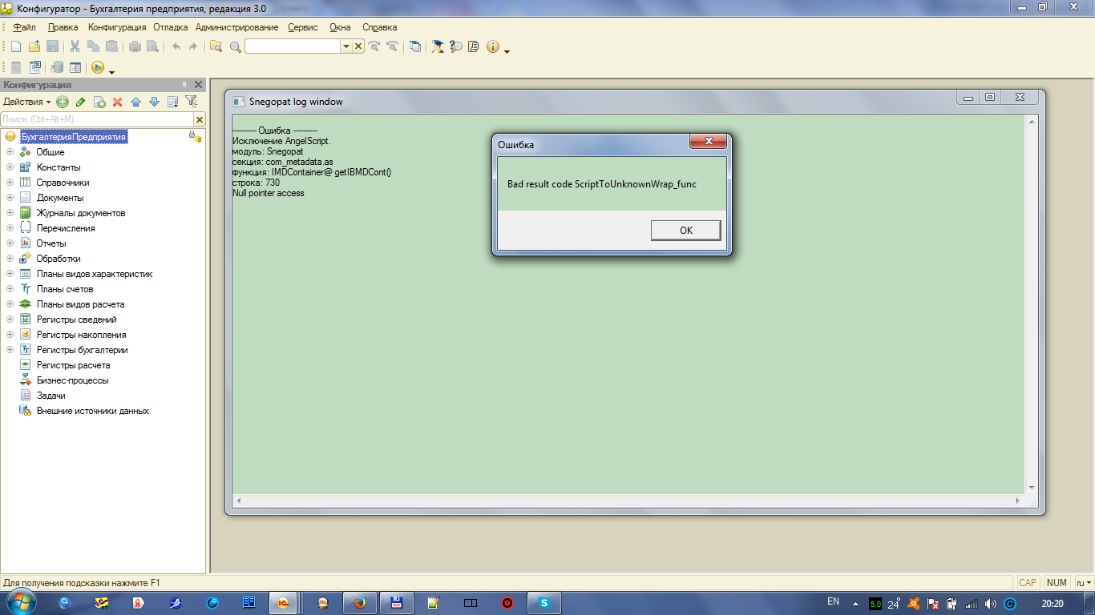1095x615 pixels.
Task: Click the pencil Edit icon
Action: coord(80,102)
